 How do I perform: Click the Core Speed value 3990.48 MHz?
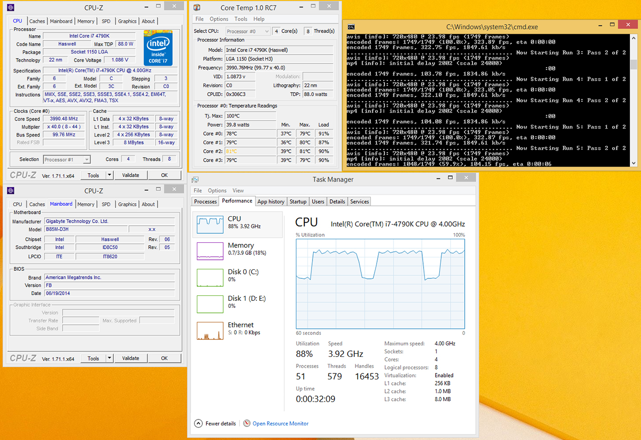tap(65, 119)
